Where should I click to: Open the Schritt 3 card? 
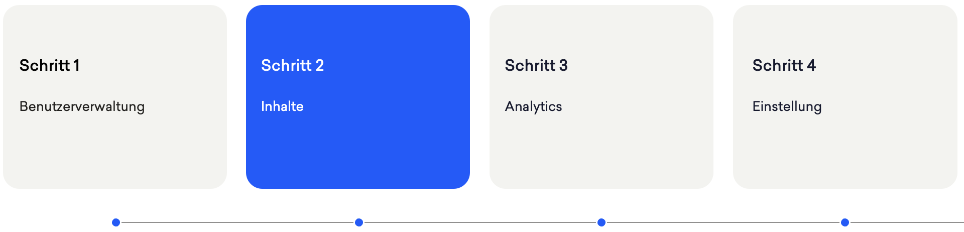601,97
